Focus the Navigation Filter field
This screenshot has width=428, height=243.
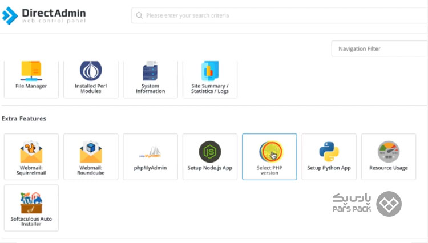click(379, 49)
